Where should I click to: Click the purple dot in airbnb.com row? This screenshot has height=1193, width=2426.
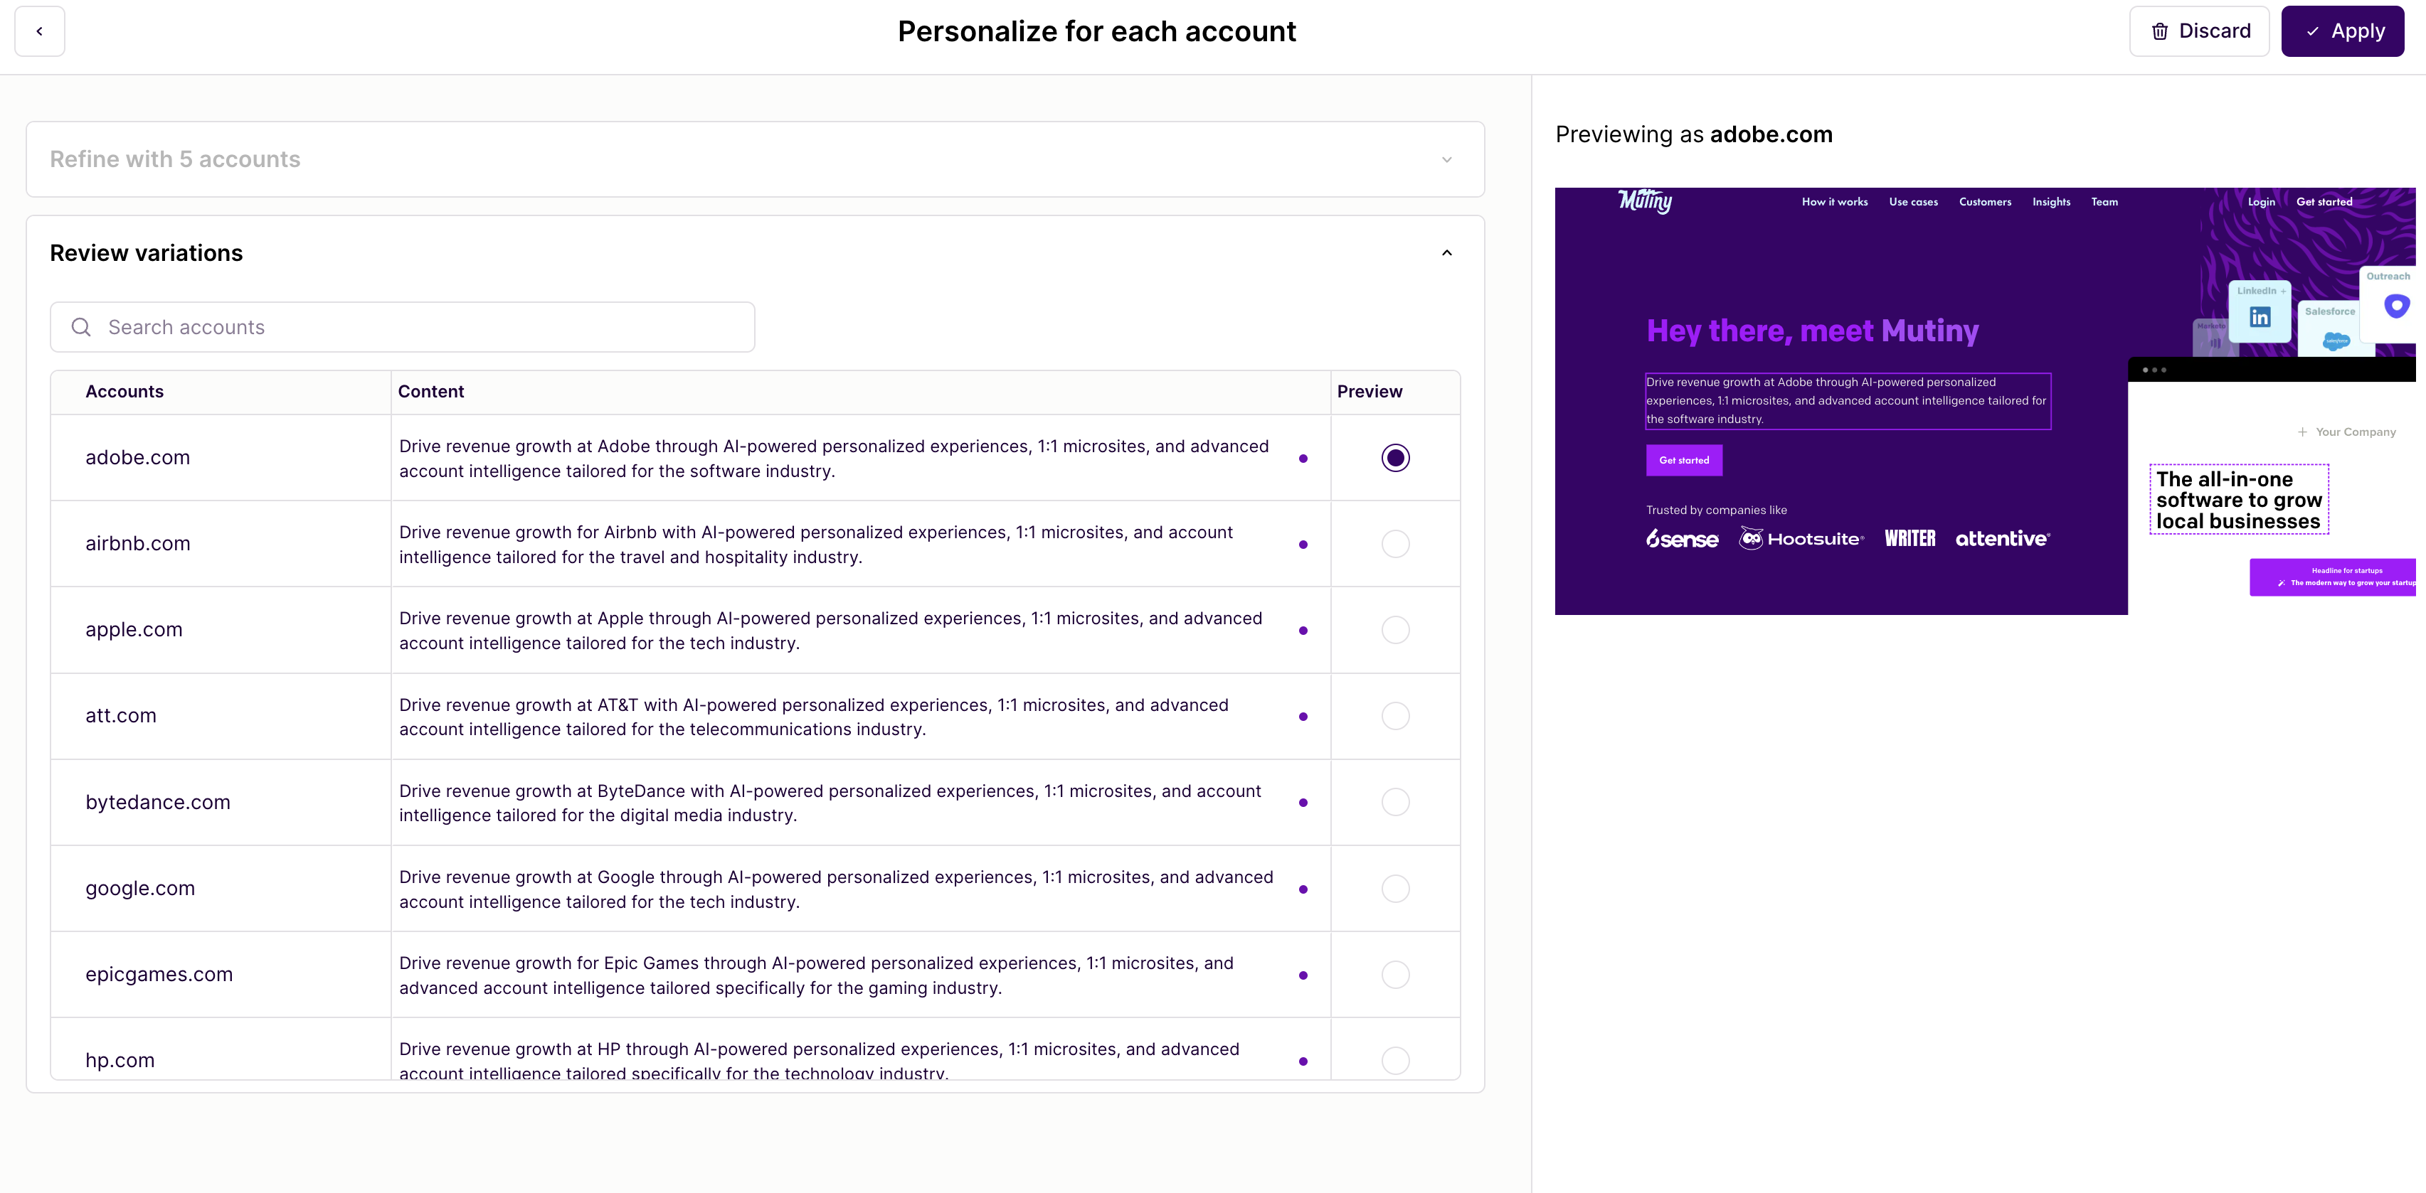point(1303,545)
